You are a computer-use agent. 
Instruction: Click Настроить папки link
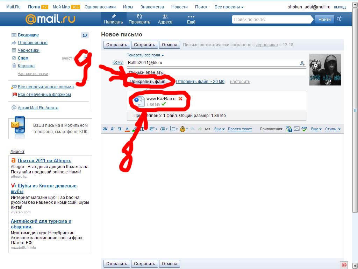33,74
